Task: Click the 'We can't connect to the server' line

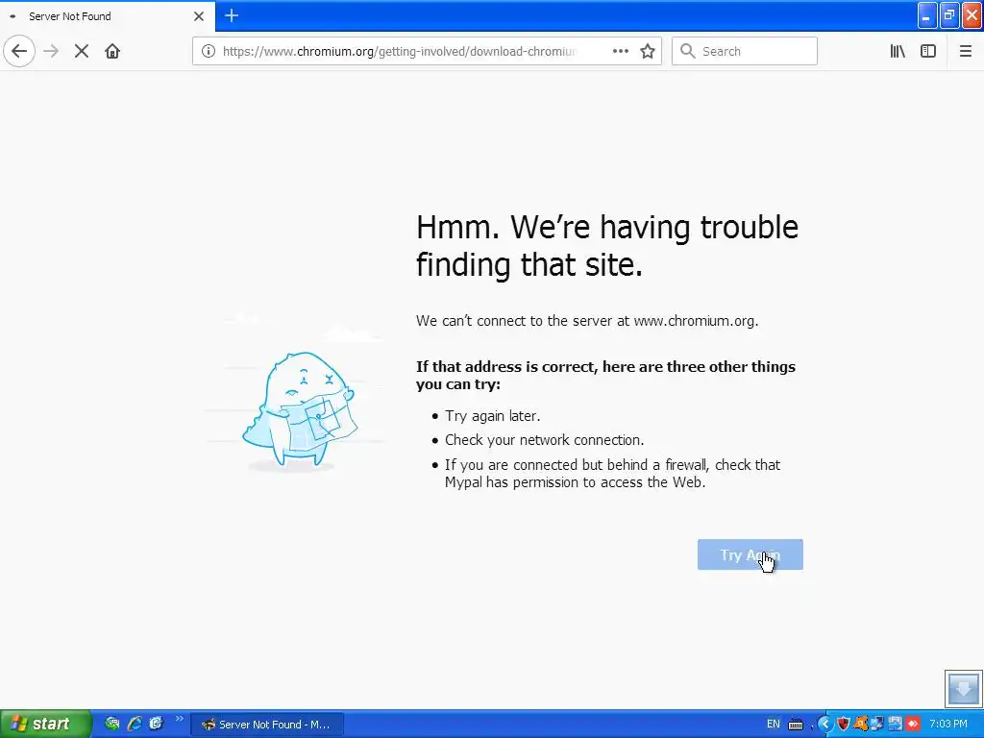Action: click(587, 321)
